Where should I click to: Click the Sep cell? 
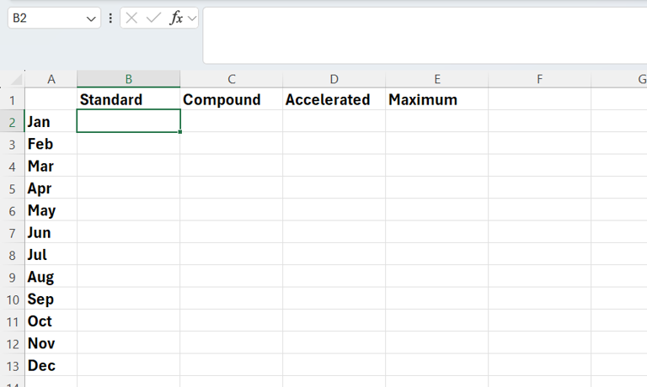(51, 299)
